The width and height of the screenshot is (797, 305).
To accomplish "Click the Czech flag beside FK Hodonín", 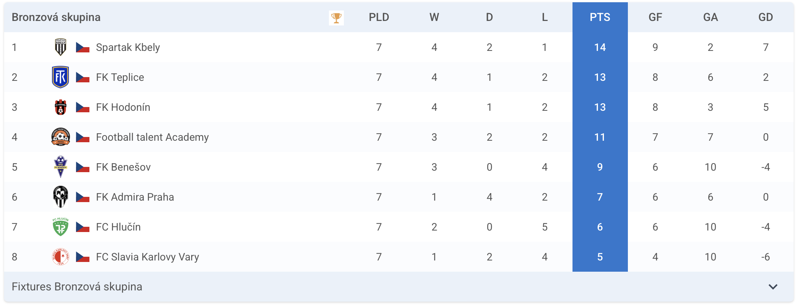I will tap(83, 107).
